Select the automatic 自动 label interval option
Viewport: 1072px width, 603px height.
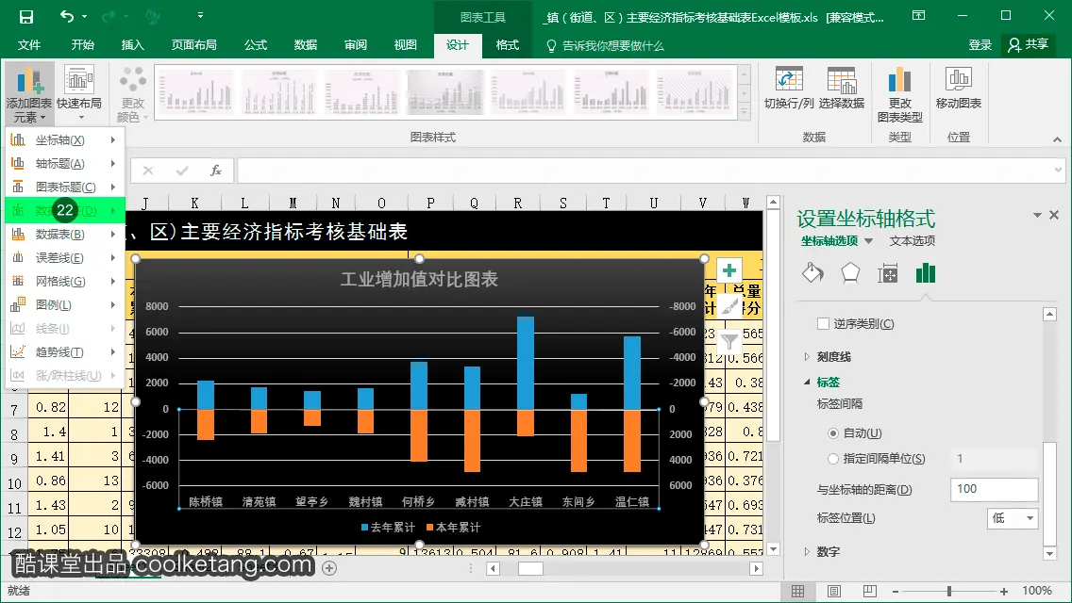[x=832, y=433]
